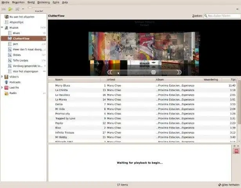Screen dimensions: 241x188
Task: Select the Vandaag gespeelde smart playlist icon
Action: pos(10,66)
